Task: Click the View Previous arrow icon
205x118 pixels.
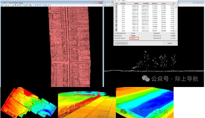Action: pos(30,5)
